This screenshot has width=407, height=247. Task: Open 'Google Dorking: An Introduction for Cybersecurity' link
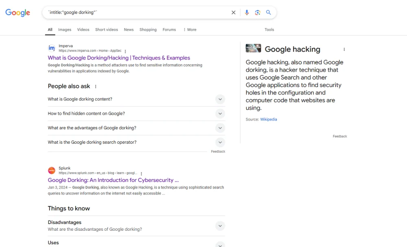113,180
